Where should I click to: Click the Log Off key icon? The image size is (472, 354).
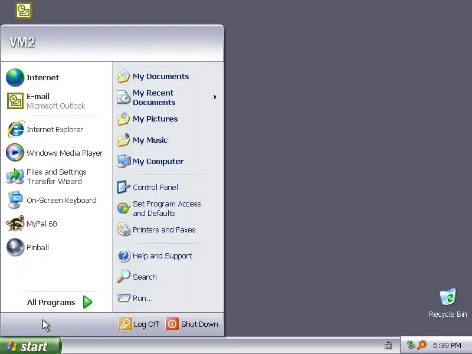[x=124, y=324]
